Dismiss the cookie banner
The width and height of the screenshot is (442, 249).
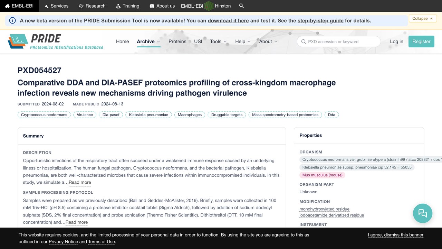395,235
